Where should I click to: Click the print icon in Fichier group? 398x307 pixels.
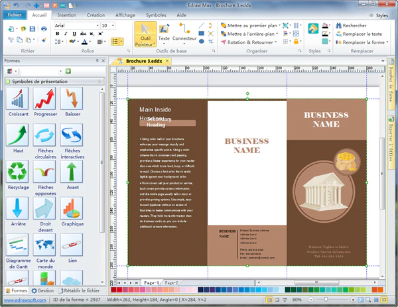(x=44, y=29)
